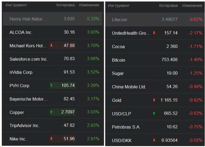
Task: Sort left table by Инструмент column header
Action: 16,5
